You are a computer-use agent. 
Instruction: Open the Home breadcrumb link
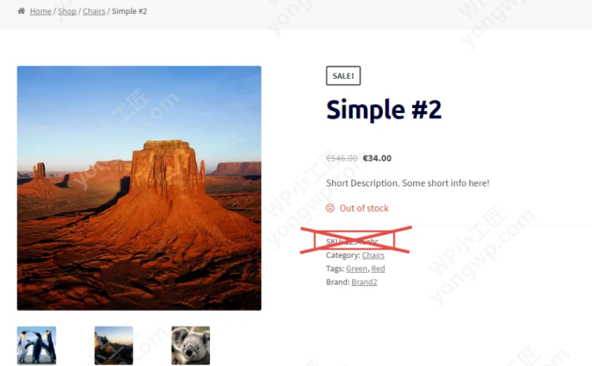pos(40,11)
